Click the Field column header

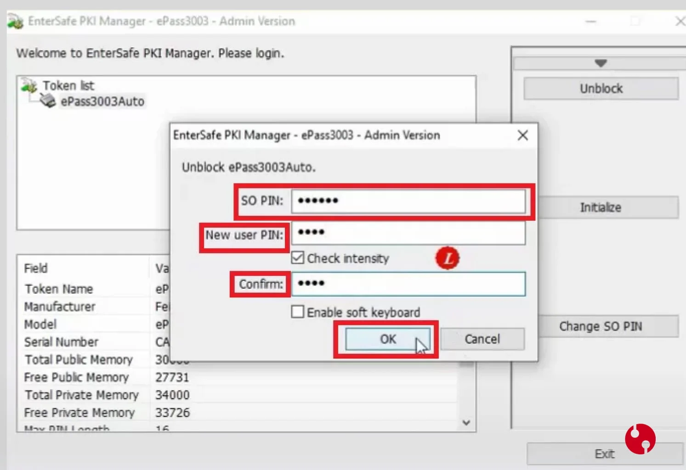click(36, 269)
